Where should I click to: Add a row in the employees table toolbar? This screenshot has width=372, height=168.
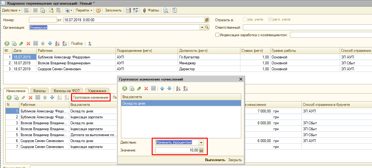(x=7, y=43)
